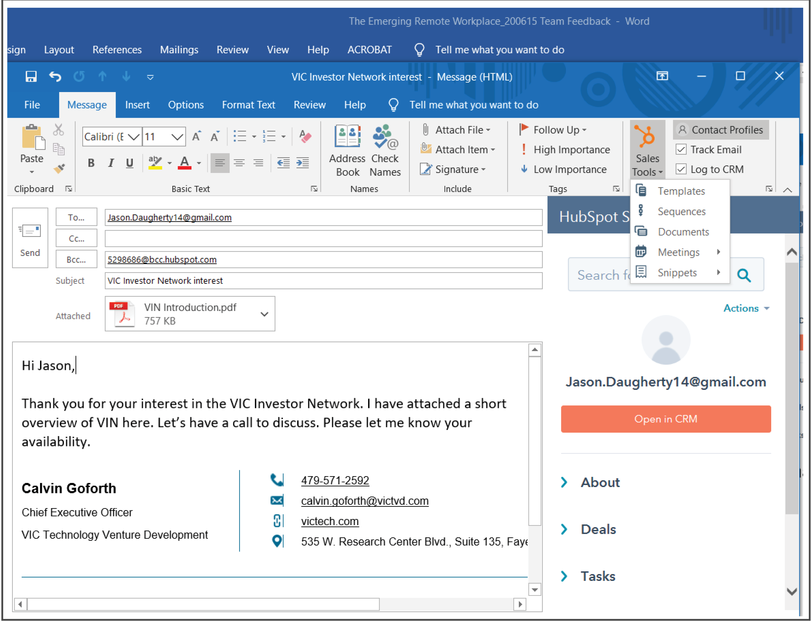This screenshot has width=812, height=622.
Task: Open the Options tab in message window
Action: (x=186, y=105)
